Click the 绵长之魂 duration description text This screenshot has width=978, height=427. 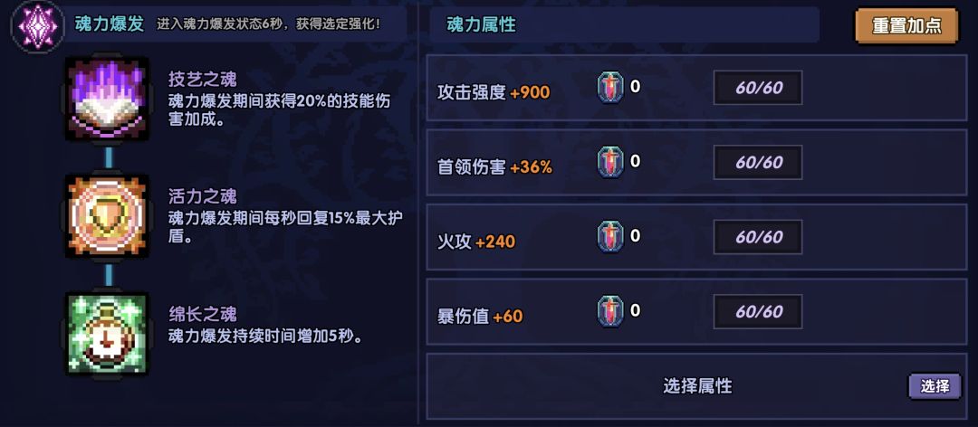click(265, 337)
